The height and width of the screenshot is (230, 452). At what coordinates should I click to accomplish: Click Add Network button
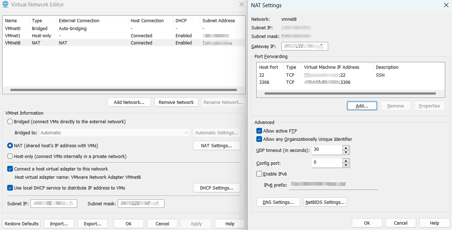[129, 102]
